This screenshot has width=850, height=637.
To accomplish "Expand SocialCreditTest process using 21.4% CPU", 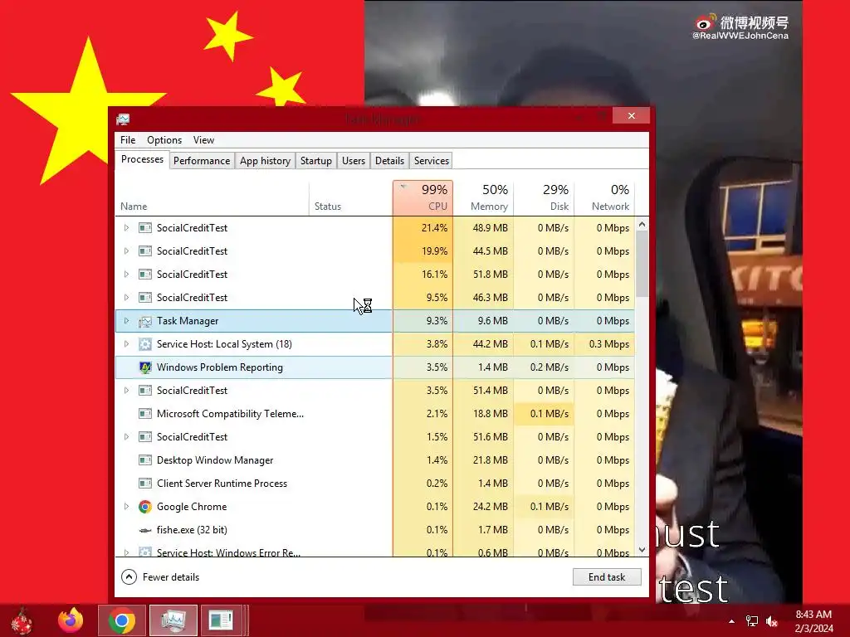I will [x=126, y=228].
